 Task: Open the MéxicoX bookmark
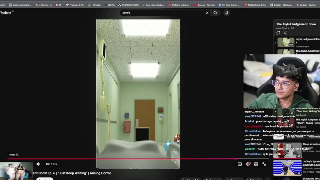(x=94, y=5)
